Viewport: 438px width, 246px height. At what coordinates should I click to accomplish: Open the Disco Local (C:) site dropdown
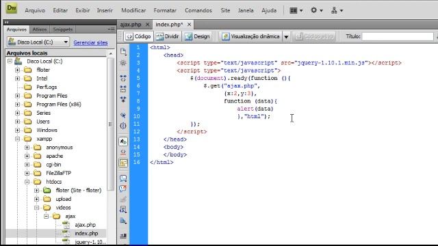coord(38,42)
